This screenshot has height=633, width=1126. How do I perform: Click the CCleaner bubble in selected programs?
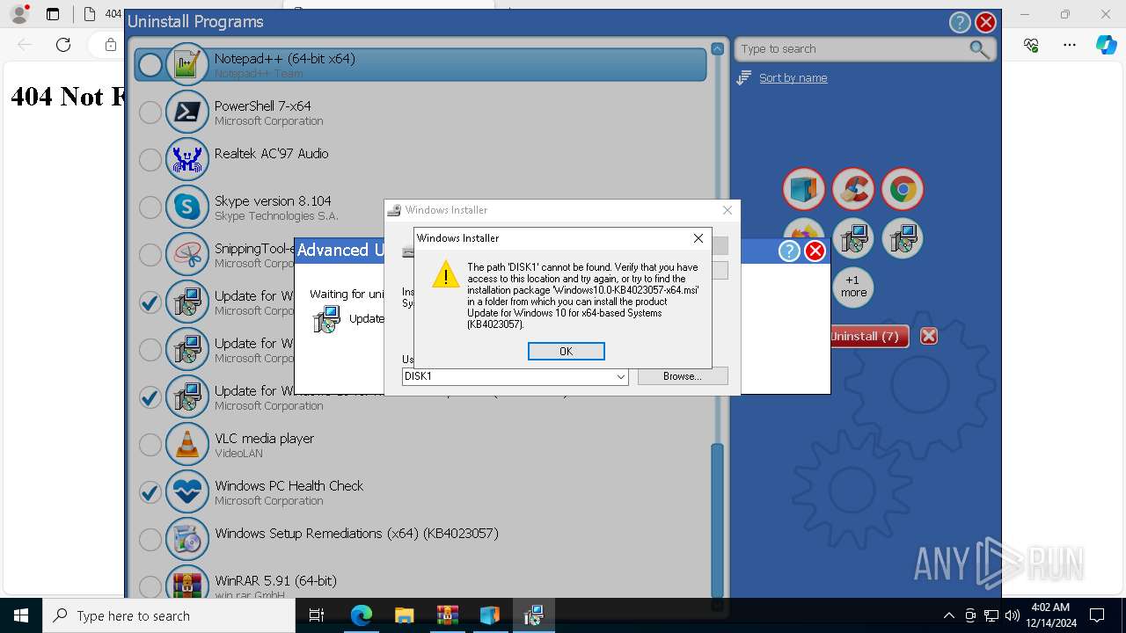coord(853,189)
